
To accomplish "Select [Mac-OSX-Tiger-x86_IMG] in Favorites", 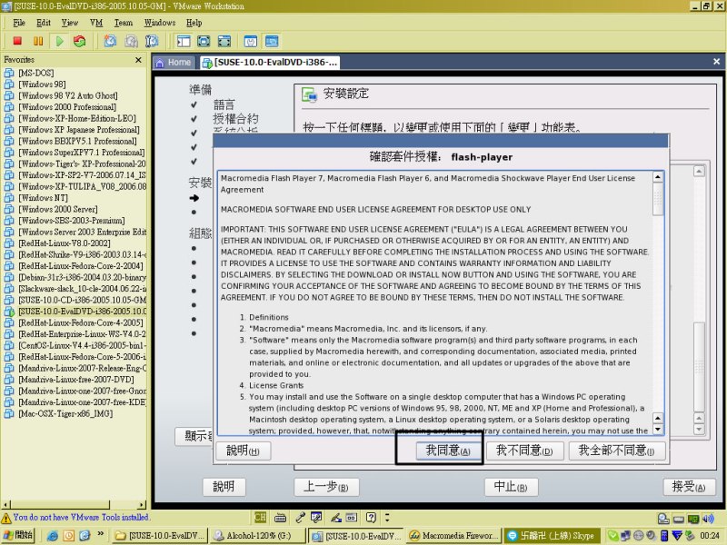I will pos(65,413).
